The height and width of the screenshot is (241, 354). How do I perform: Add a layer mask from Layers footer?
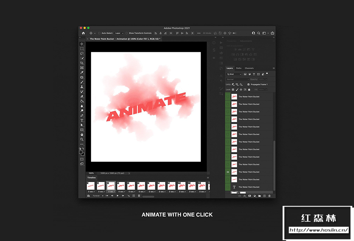(249, 196)
